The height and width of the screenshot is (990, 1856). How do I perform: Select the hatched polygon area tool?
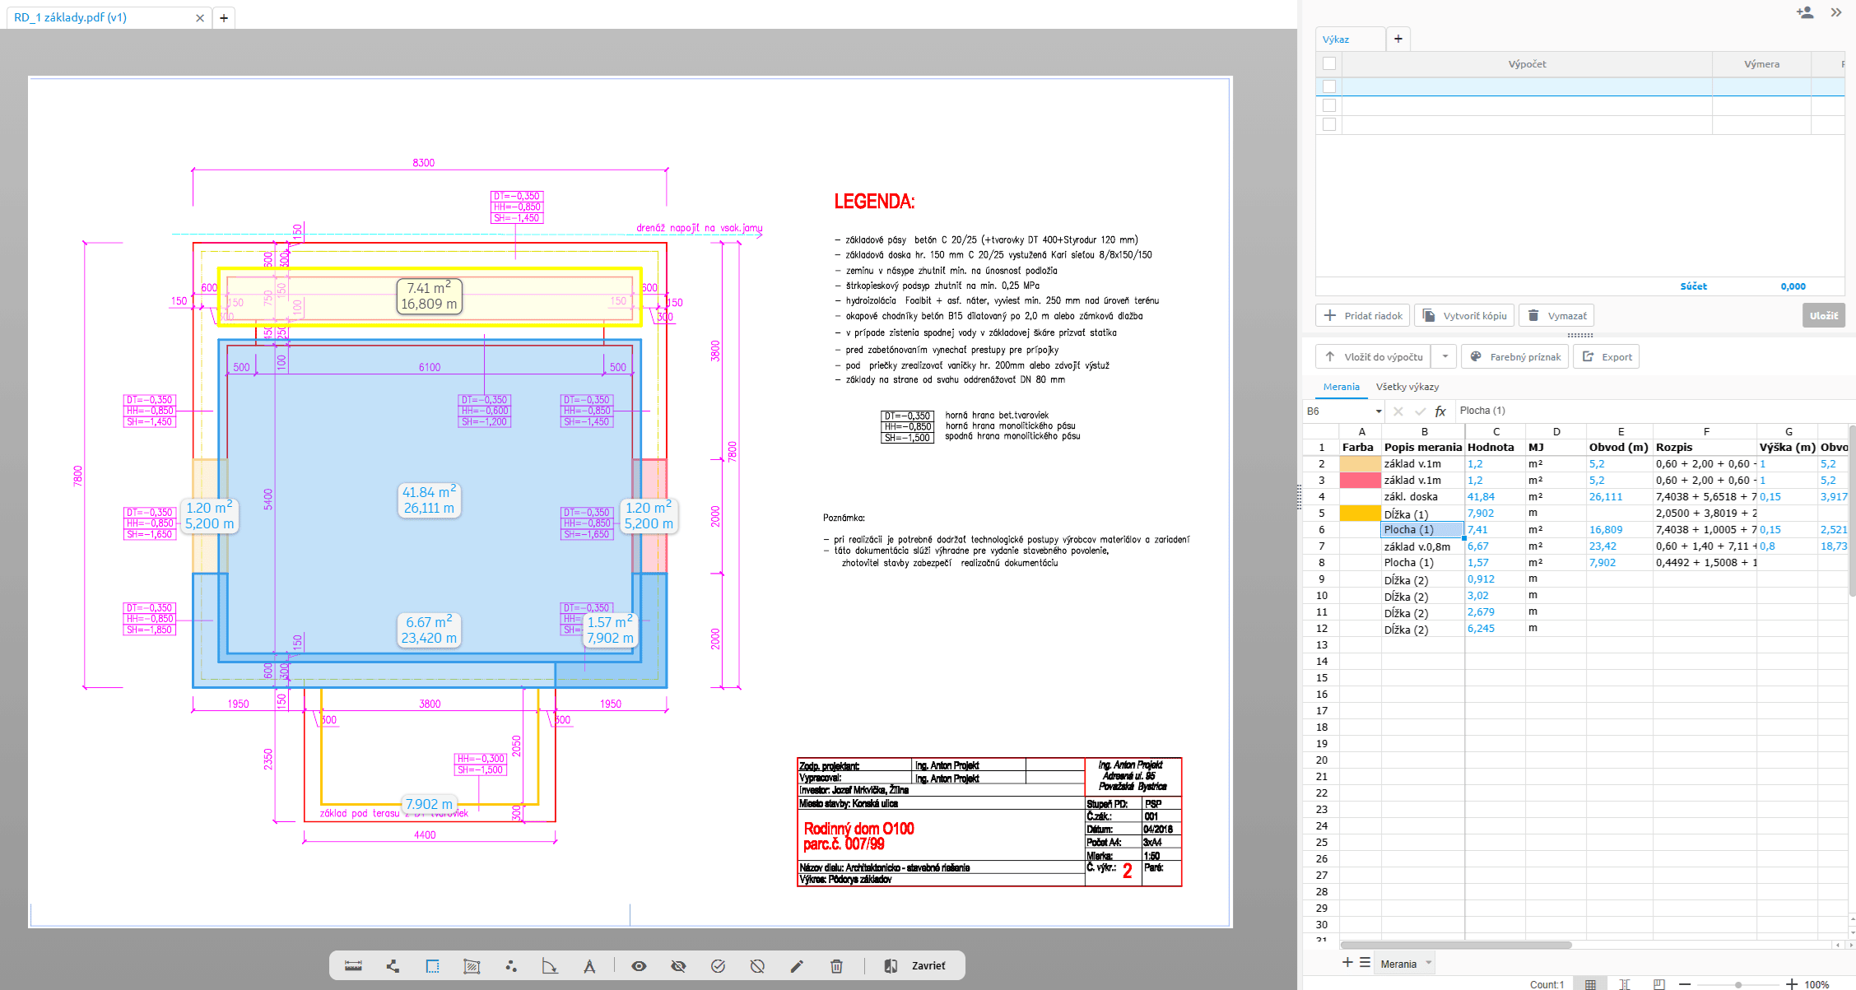472,966
